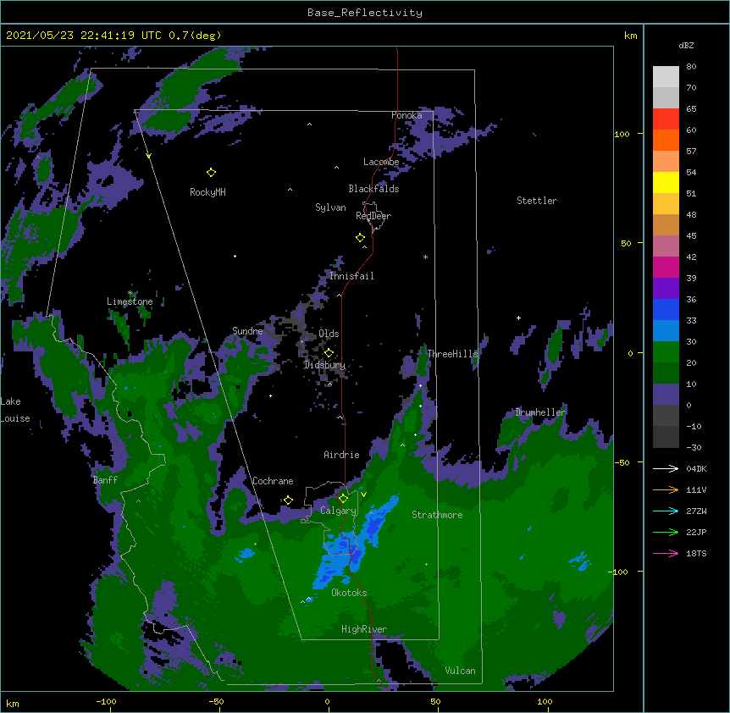The image size is (730, 713).
Task: Click the Blackfalds label
Action: (373, 189)
